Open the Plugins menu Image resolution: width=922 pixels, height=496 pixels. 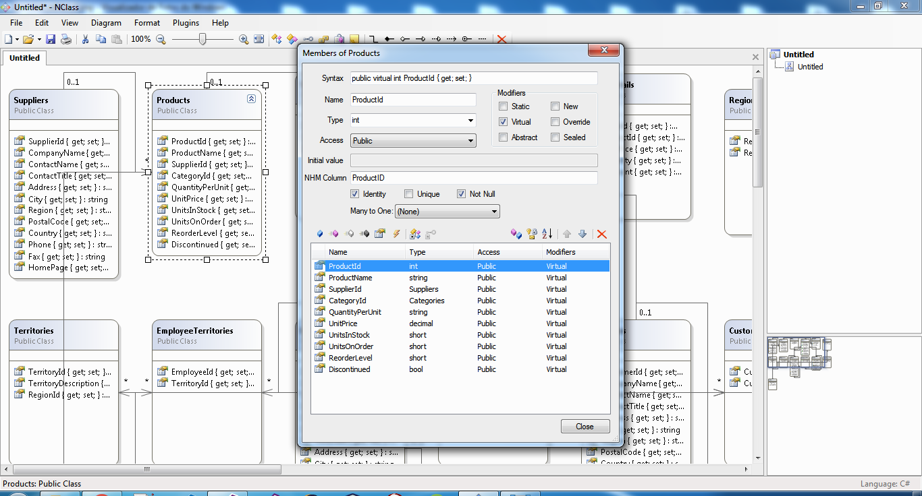point(186,22)
